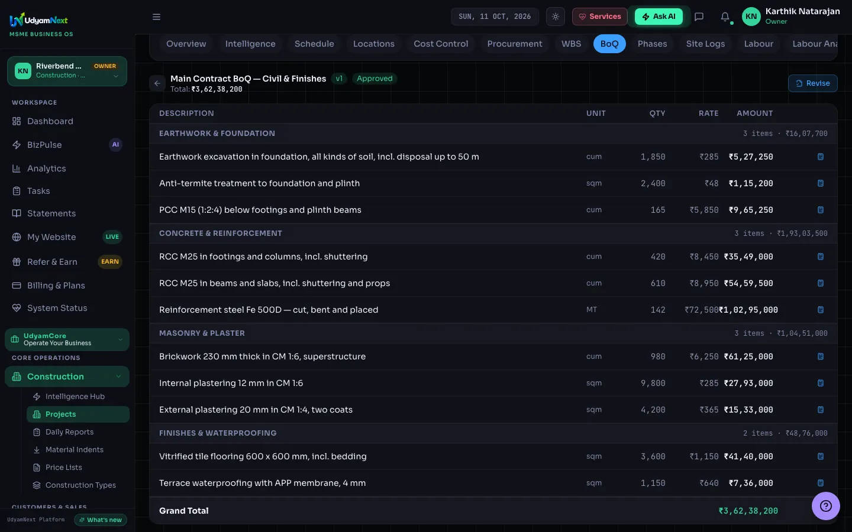
Task: Click the date display SUN, 11 OCT, 2026
Action: click(x=495, y=17)
